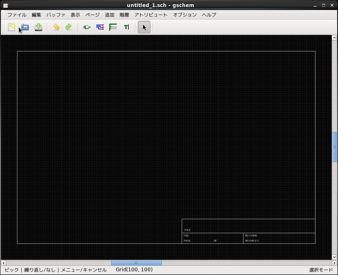Viewport: 338px width, 275px height.
Task: Click the Undo arrow icon
Action: click(x=55, y=27)
